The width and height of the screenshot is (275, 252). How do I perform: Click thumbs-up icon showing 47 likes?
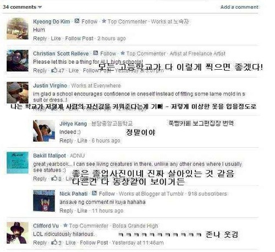[54, 70]
